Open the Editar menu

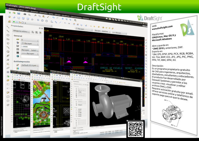(x=21, y=10)
